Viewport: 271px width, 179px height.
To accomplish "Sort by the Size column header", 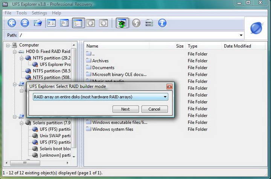I will click(167, 46).
